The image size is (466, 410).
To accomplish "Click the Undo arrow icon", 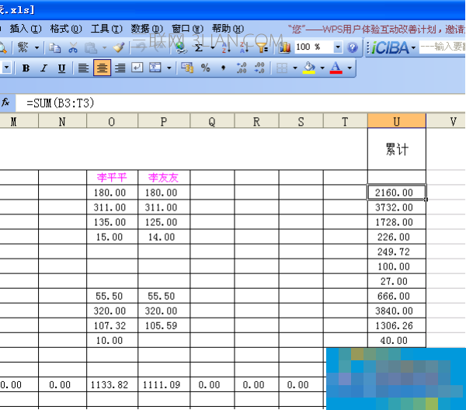I will click(x=139, y=47).
